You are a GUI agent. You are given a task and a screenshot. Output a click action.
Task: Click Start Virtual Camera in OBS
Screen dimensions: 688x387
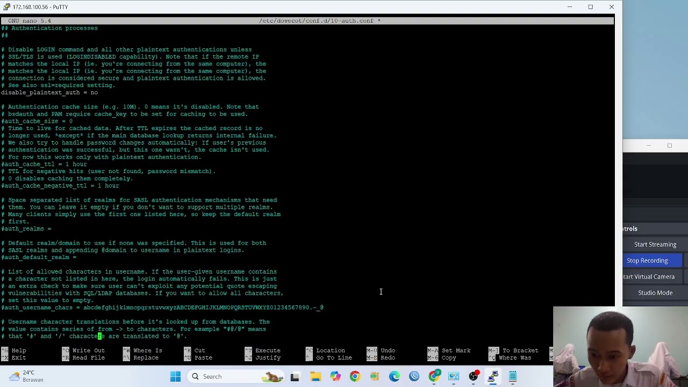[649, 277]
